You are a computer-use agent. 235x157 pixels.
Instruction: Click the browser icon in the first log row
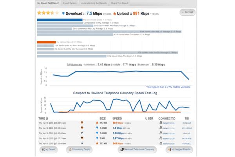[x=82, y=122]
